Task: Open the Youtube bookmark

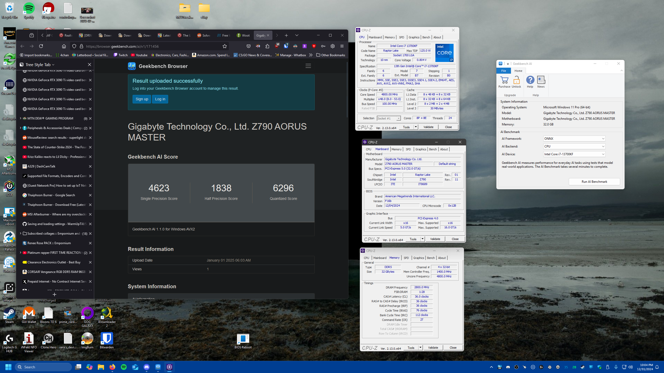Action: (139, 55)
